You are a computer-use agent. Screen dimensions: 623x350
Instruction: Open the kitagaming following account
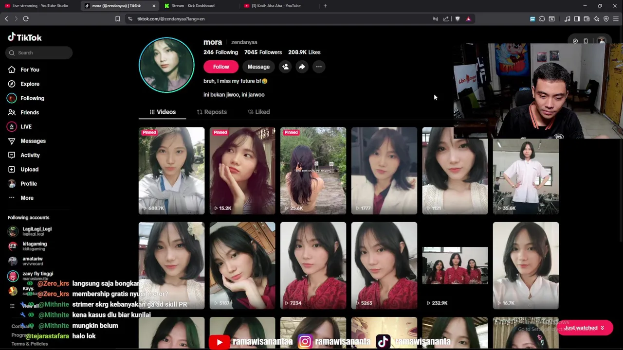coord(28,246)
